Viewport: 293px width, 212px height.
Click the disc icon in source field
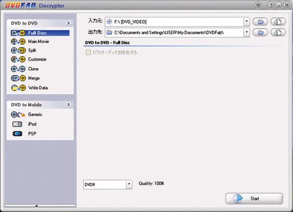tap(109, 22)
